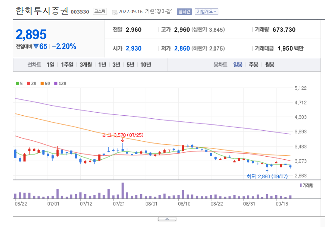Image resolution: width=325 pixels, height=227 pixels.
Task: Switch chart to 5년 range
Action: tap(130, 65)
